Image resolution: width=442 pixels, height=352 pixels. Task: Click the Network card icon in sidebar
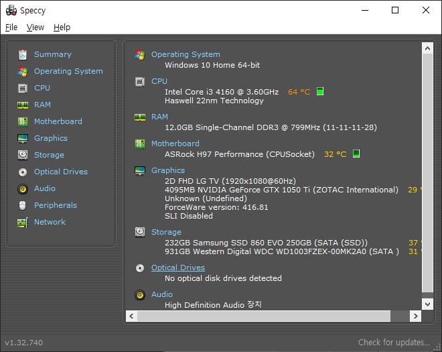[23, 223]
